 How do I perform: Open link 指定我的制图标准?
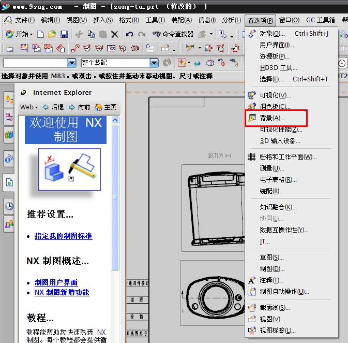coord(63,236)
